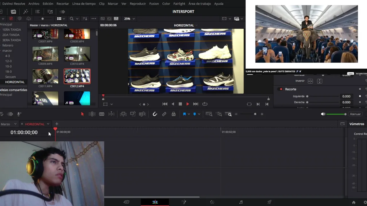Toggle keyframe diamond for Izquierda

[x=360, y=96]
